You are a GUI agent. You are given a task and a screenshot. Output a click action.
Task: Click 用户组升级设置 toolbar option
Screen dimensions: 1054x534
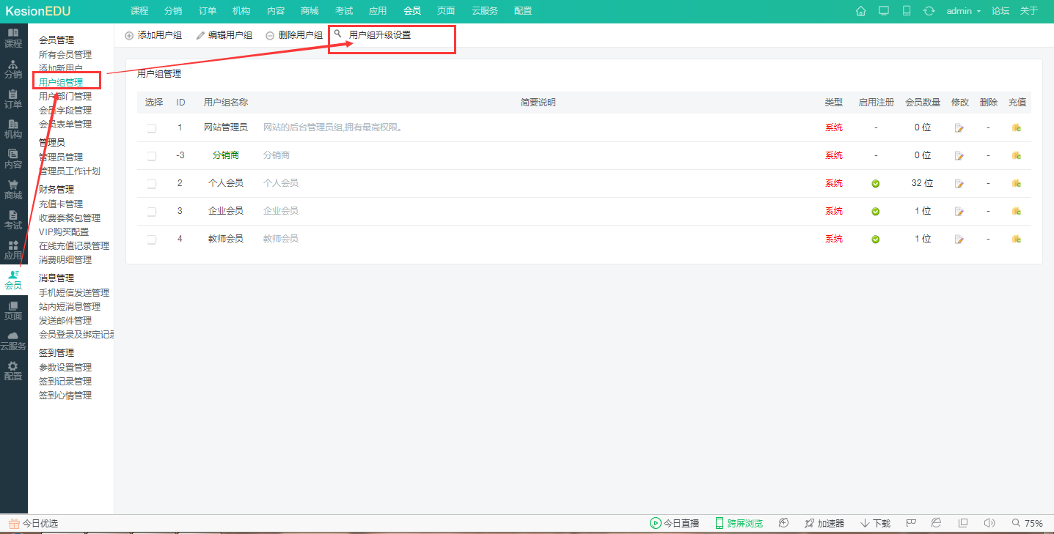tap(379, 35)
